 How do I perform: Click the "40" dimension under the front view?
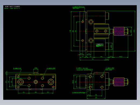(36, 92)
